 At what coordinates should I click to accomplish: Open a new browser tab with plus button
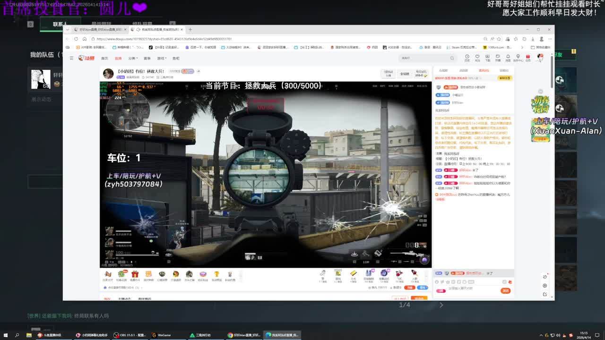190,29
